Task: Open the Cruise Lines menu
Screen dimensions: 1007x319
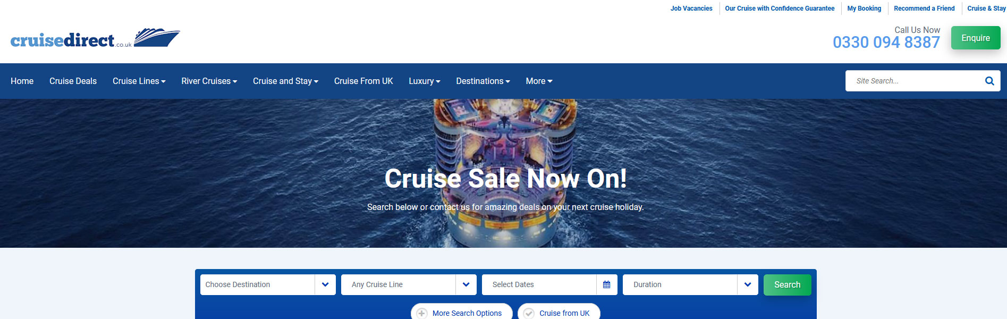Action: pyautogui.click(x=139, y=81)
